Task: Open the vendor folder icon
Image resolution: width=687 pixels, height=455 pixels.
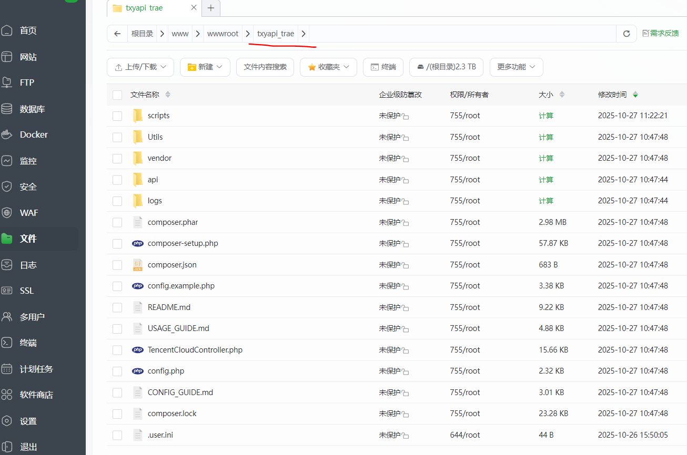Action: (x=138, y=158)
